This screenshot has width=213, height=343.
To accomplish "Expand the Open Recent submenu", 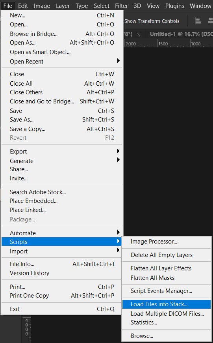I will coord(62,62).
